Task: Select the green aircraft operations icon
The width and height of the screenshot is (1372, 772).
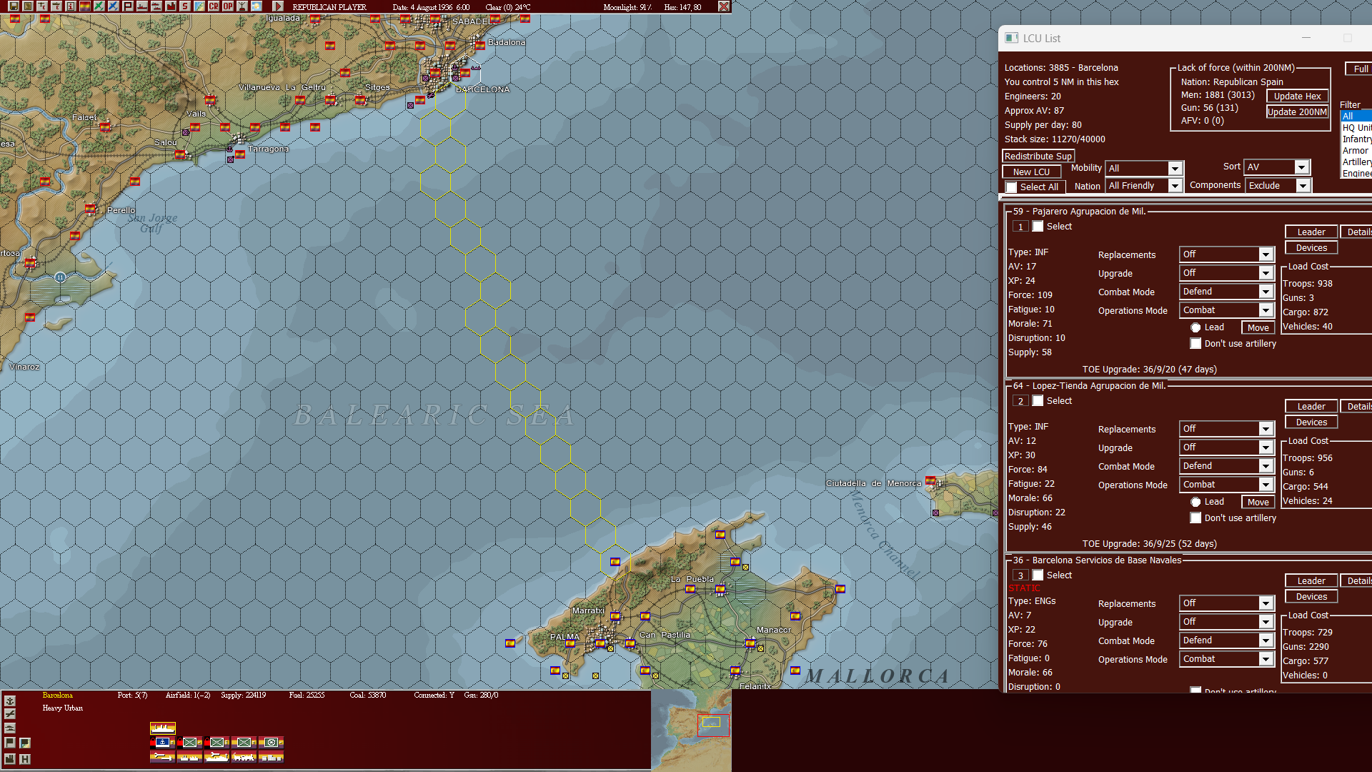Action: [98, 6]
